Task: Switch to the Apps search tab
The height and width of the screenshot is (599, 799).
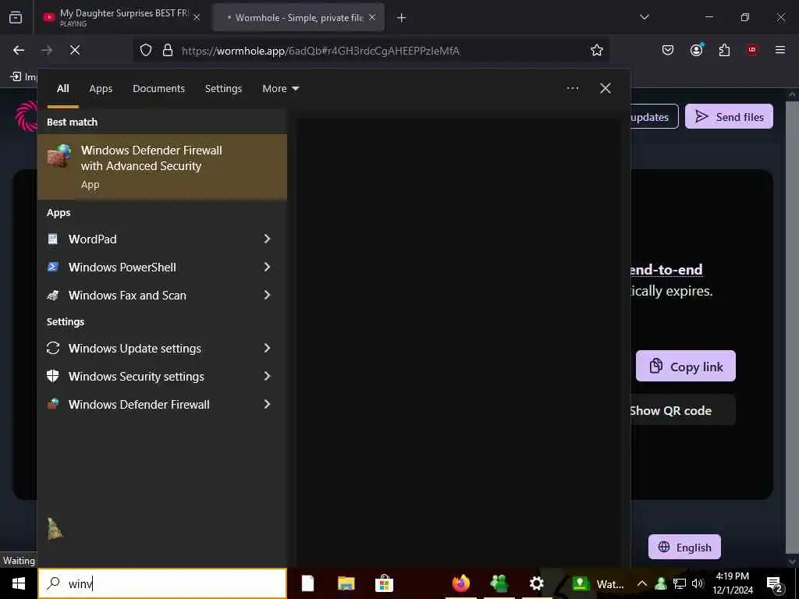Action: [101, 89]
